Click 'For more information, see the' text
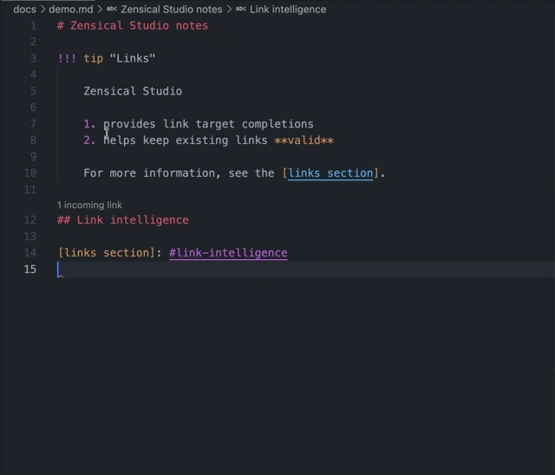 pyautogui.click(x=180, y=173)
